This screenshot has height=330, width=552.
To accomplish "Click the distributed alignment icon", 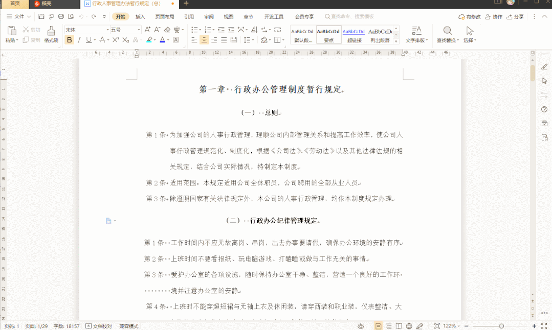I will click(x=233, y=40).
